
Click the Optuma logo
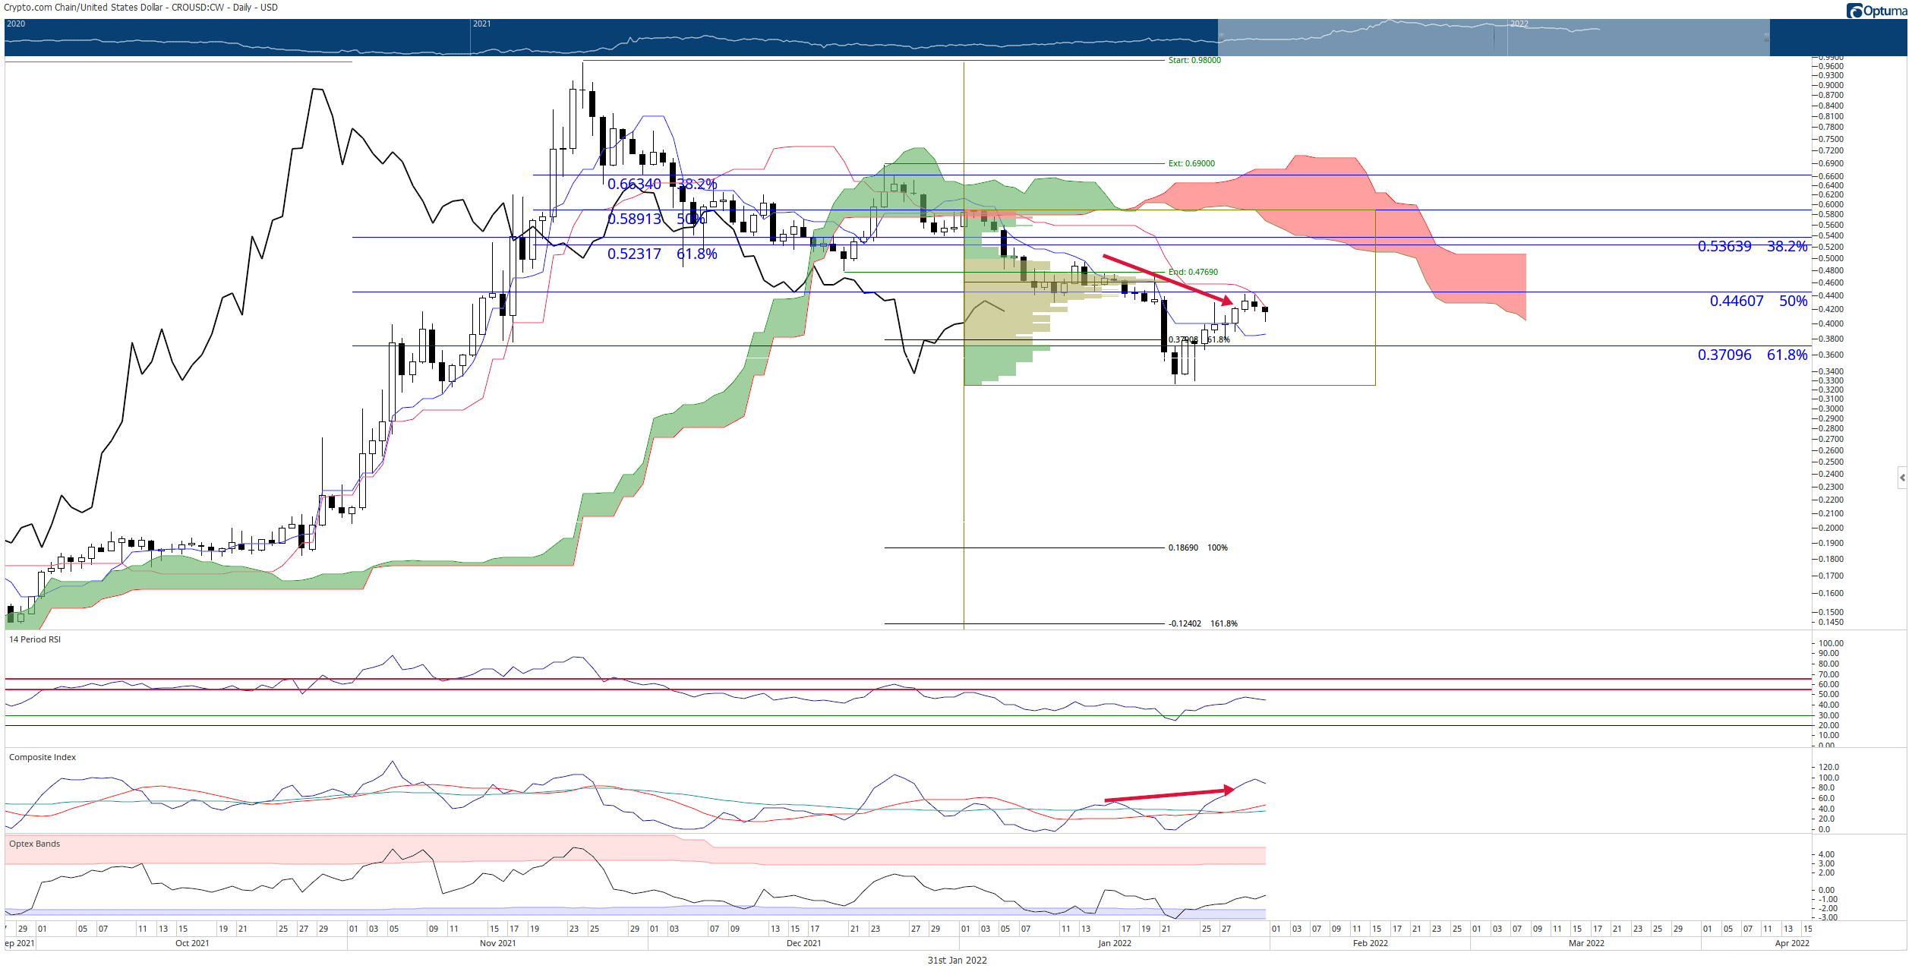click(1877, 11)
